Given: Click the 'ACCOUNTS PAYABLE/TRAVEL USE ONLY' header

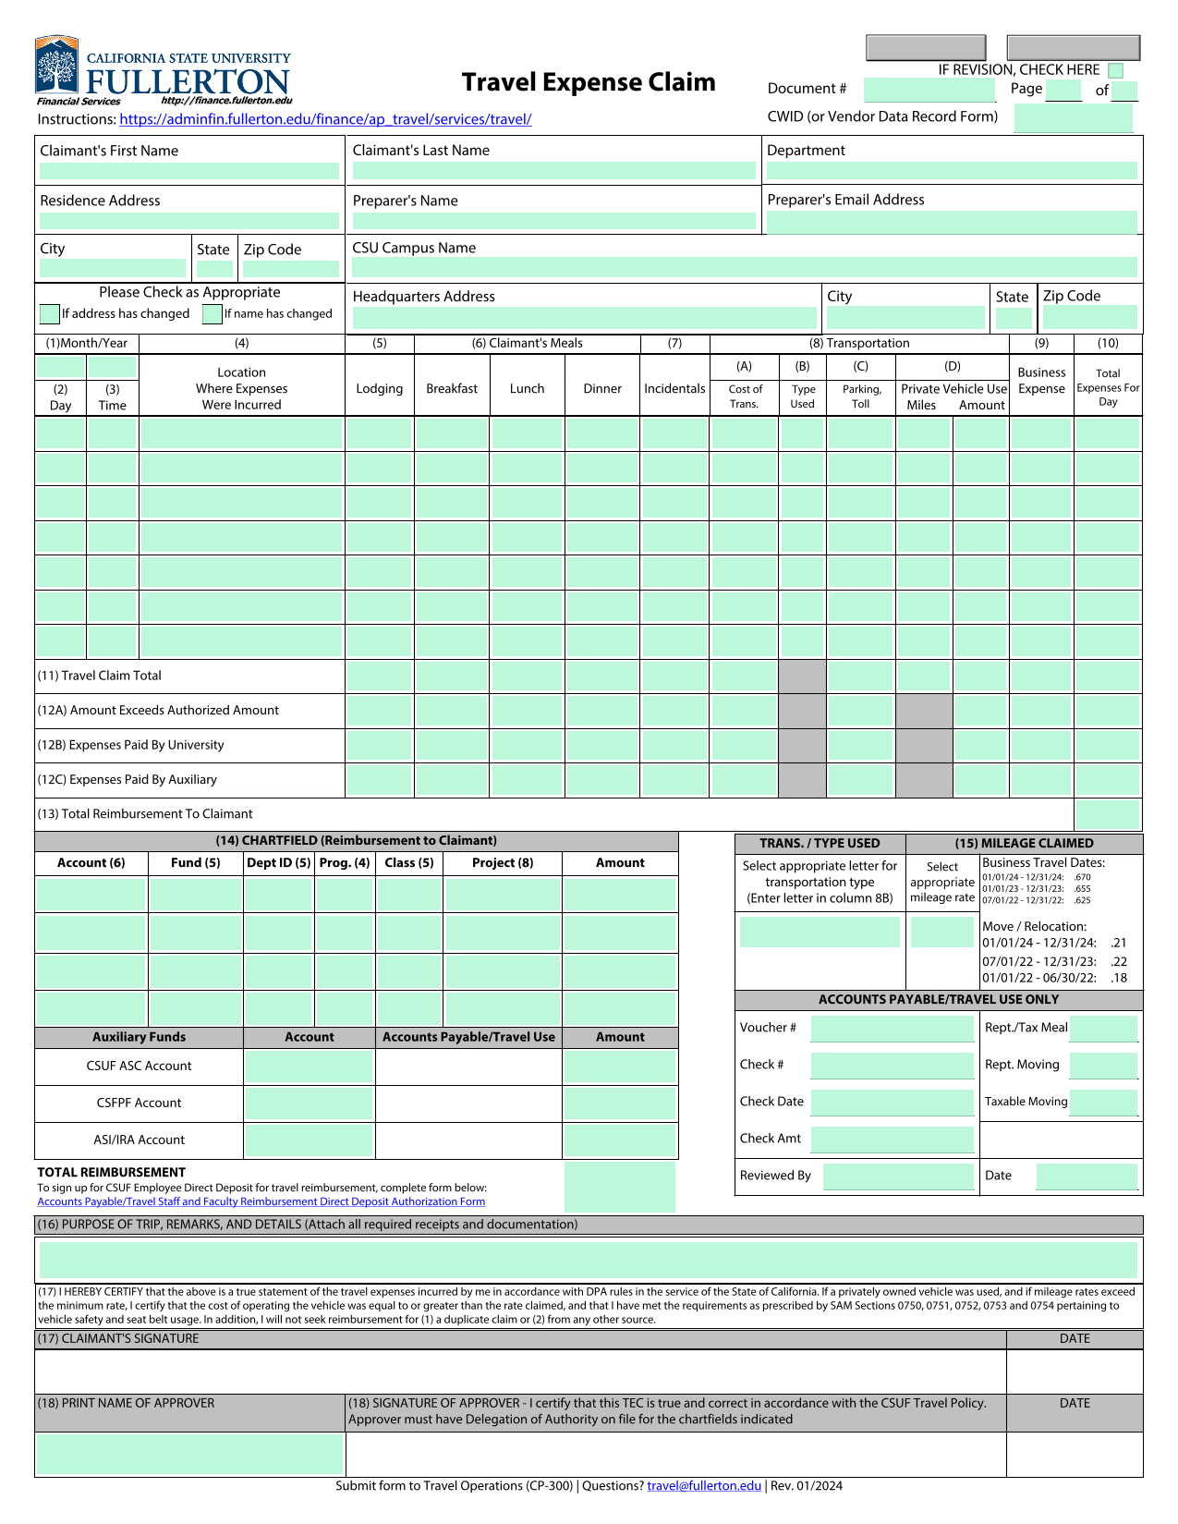Looking at the screenshot, I should [939, 1000].
